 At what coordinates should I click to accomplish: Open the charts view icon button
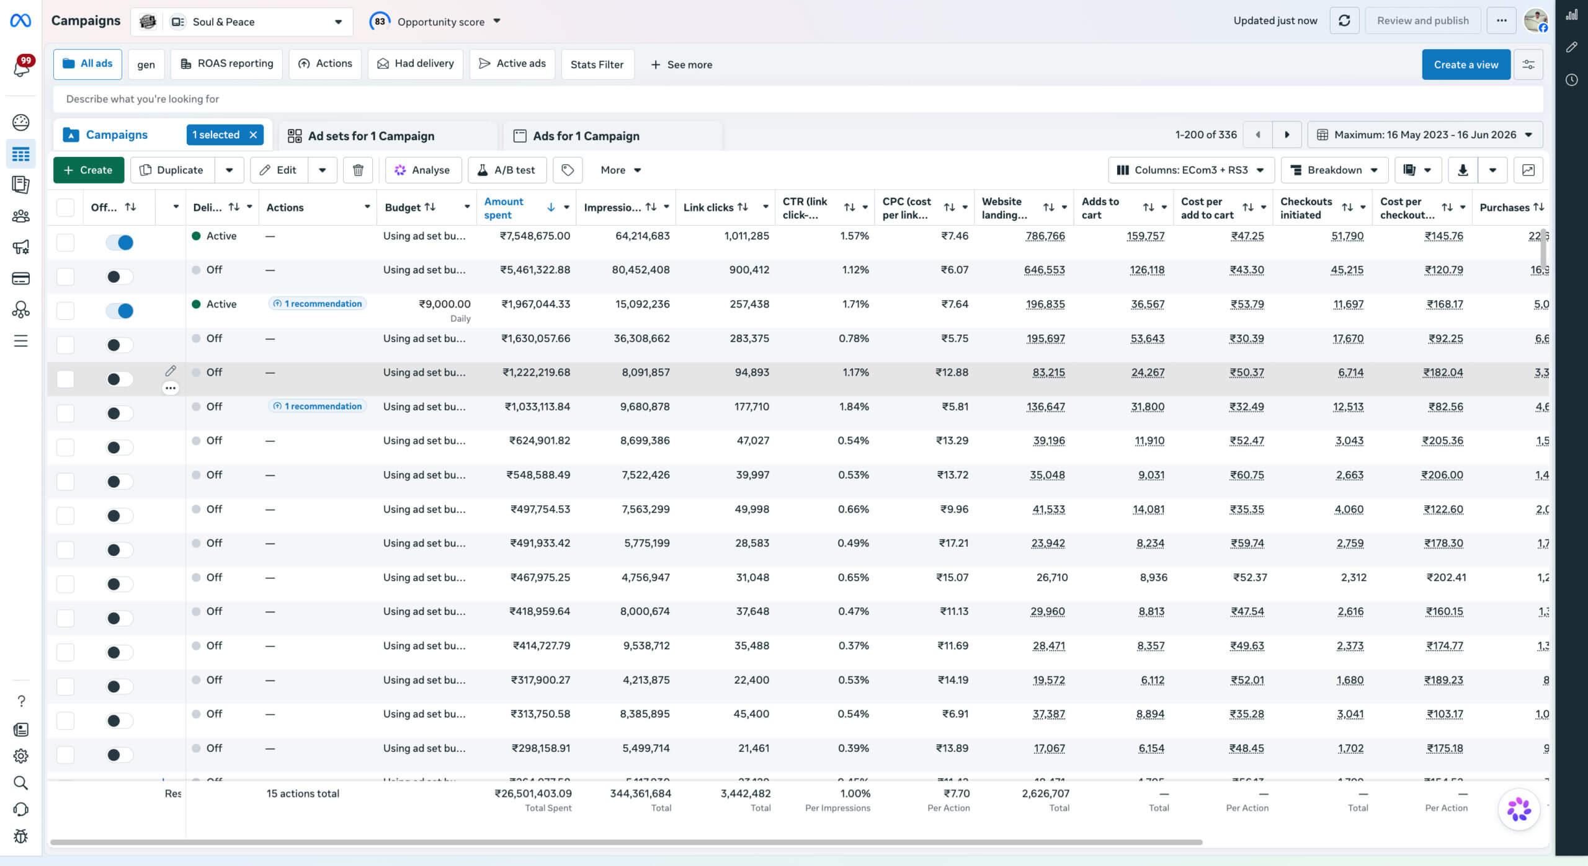tap(1528, 170)
